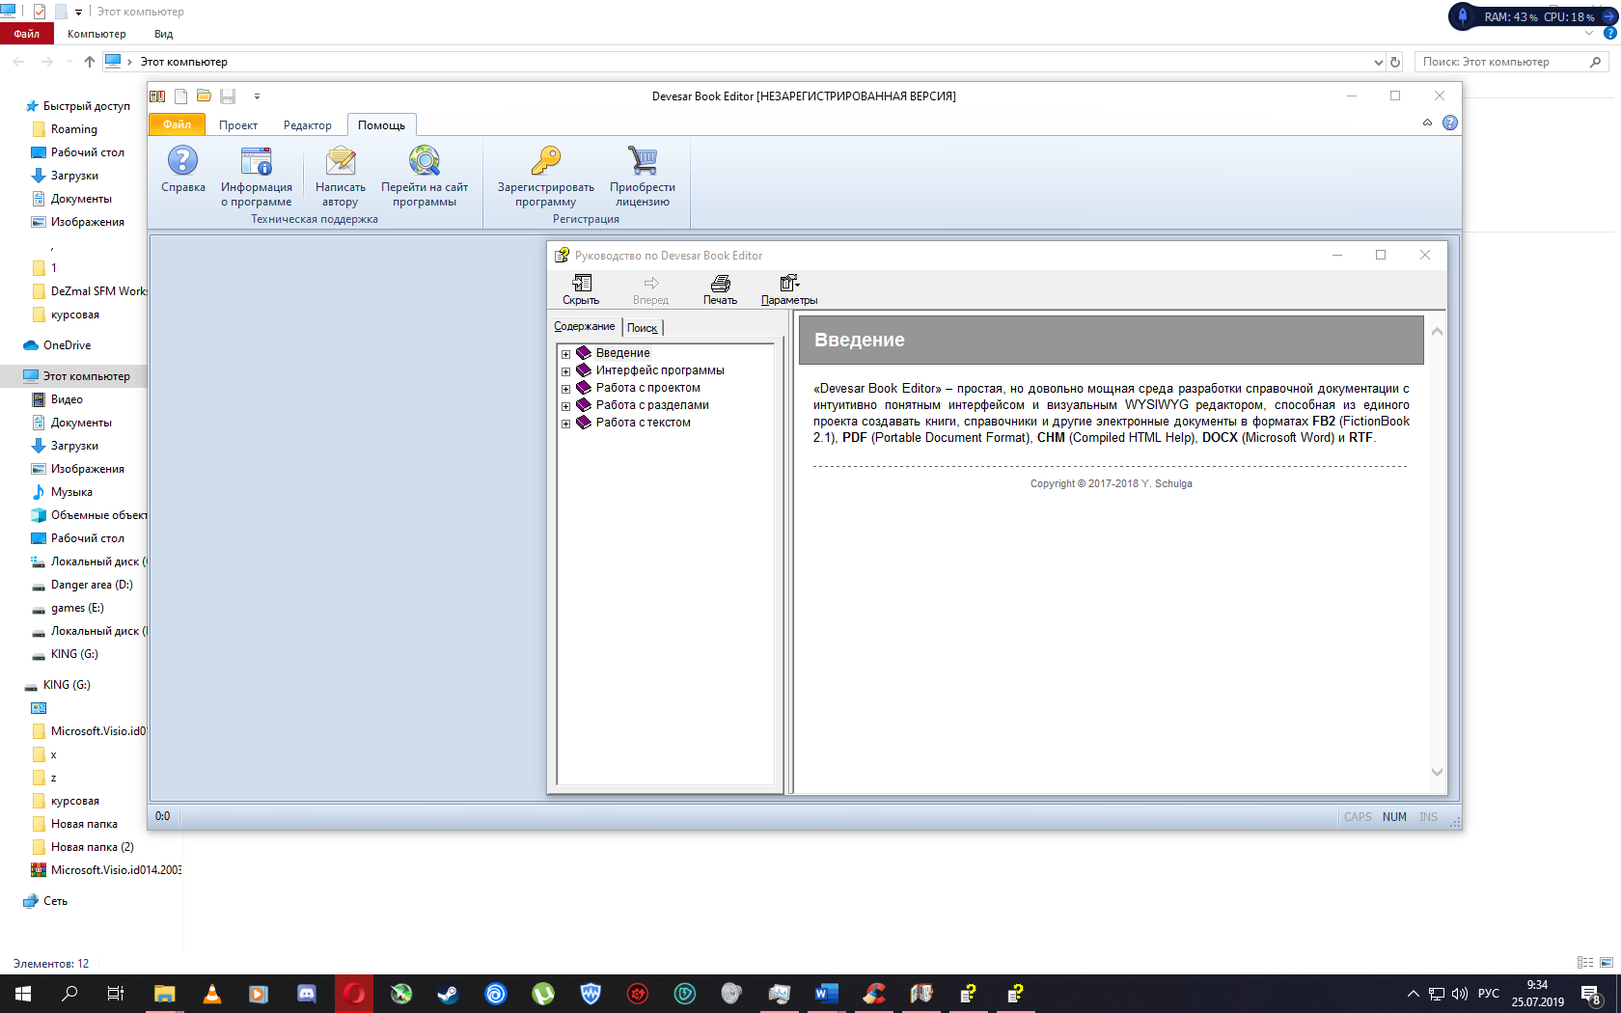
Task: Click volume icon in system tray
Action: (1459, 994)
